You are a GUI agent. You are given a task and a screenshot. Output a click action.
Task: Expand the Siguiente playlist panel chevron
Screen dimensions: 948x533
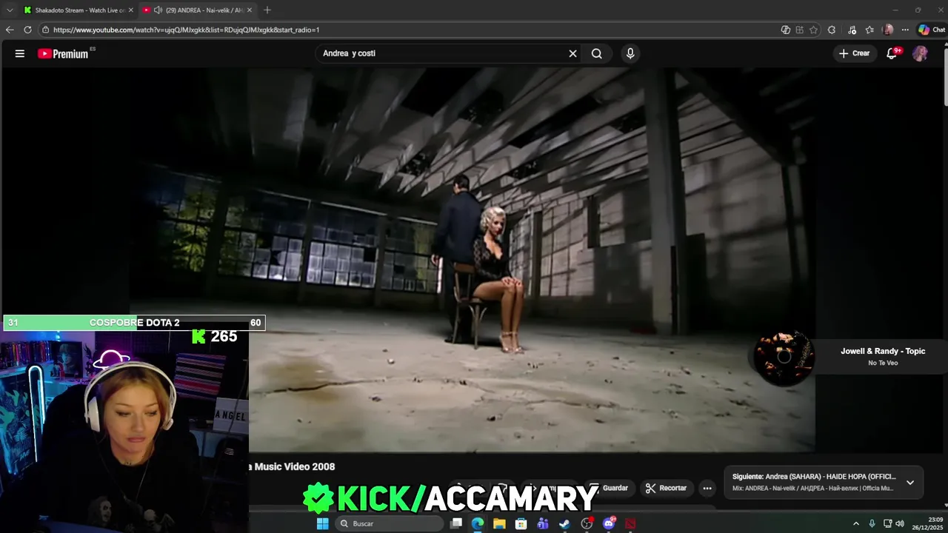(x=910, y=482)
